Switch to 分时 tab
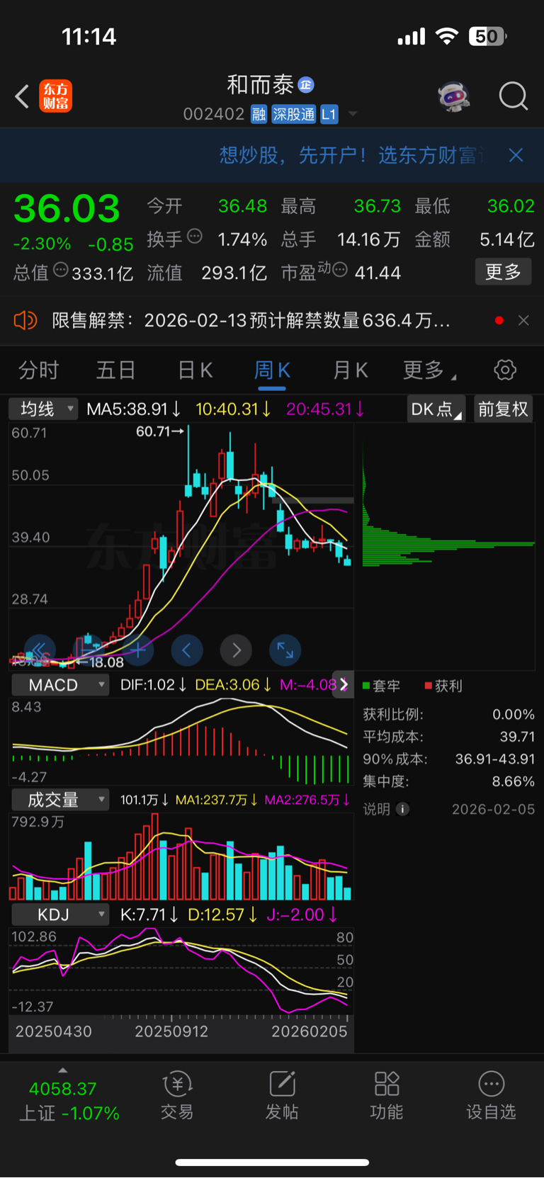Image resolution: width=544 pixels, height=1178 pixels. 39,370
